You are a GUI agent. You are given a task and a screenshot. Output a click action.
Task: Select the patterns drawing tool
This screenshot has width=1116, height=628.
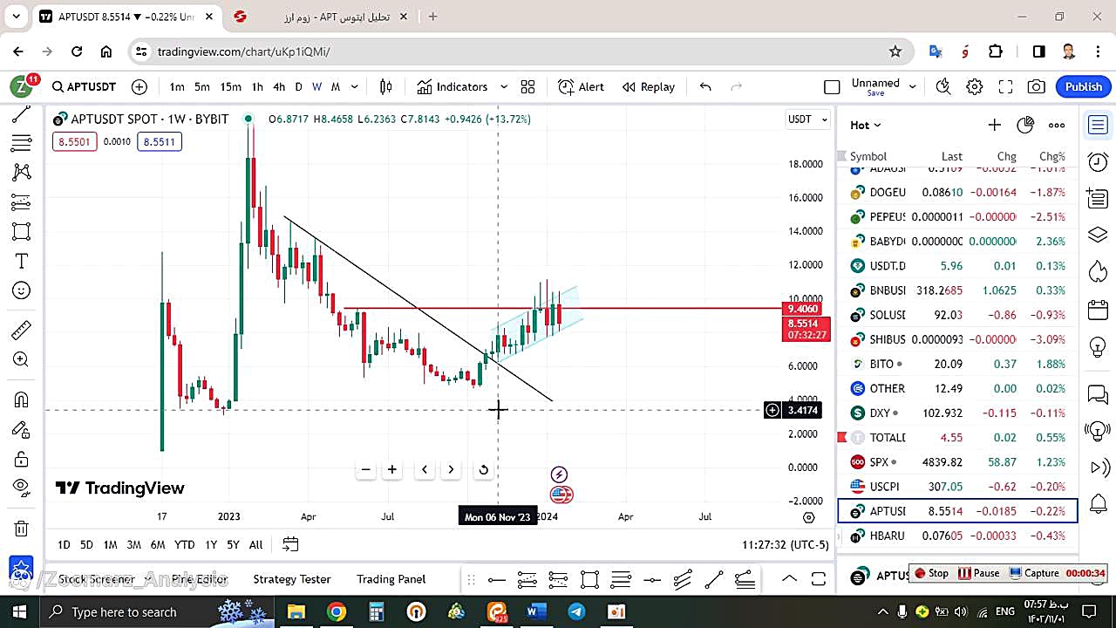click(21, 172)
